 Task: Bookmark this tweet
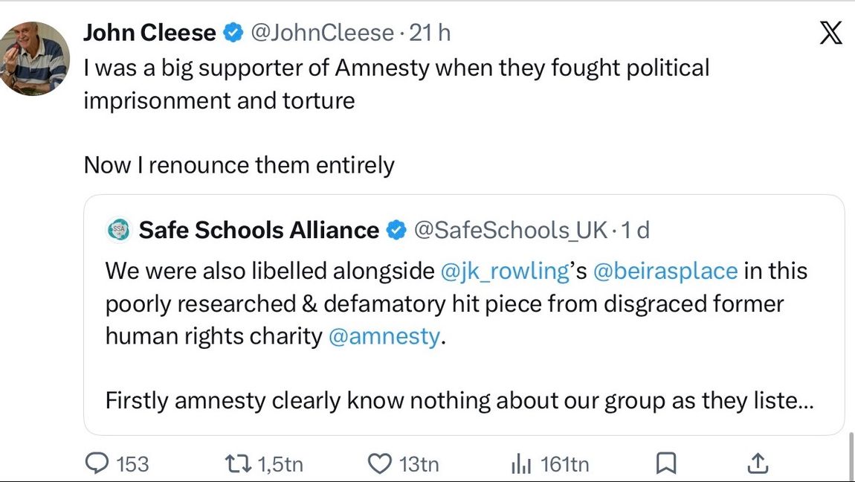[666, 464]
